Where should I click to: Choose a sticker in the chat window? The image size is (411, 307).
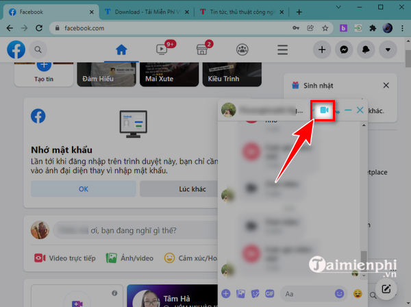255,293
